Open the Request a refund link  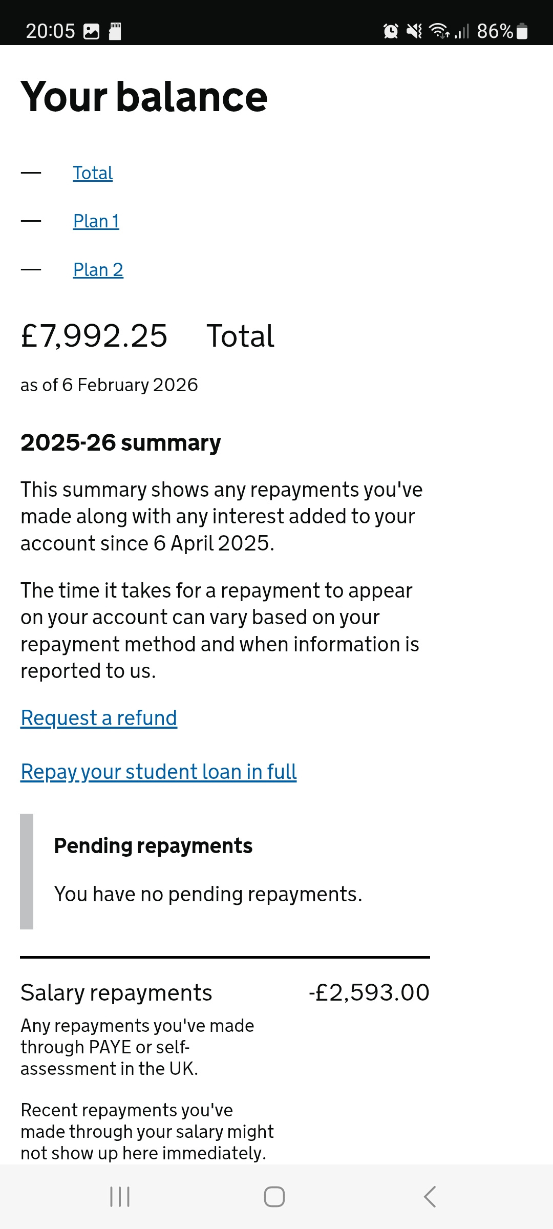click(x=99, y=718)
